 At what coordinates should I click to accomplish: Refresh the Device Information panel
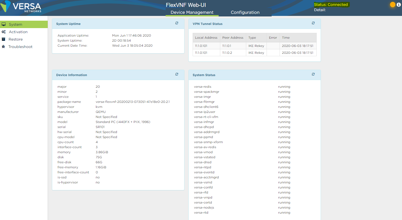pyautogui.click(x=177, y=74)
